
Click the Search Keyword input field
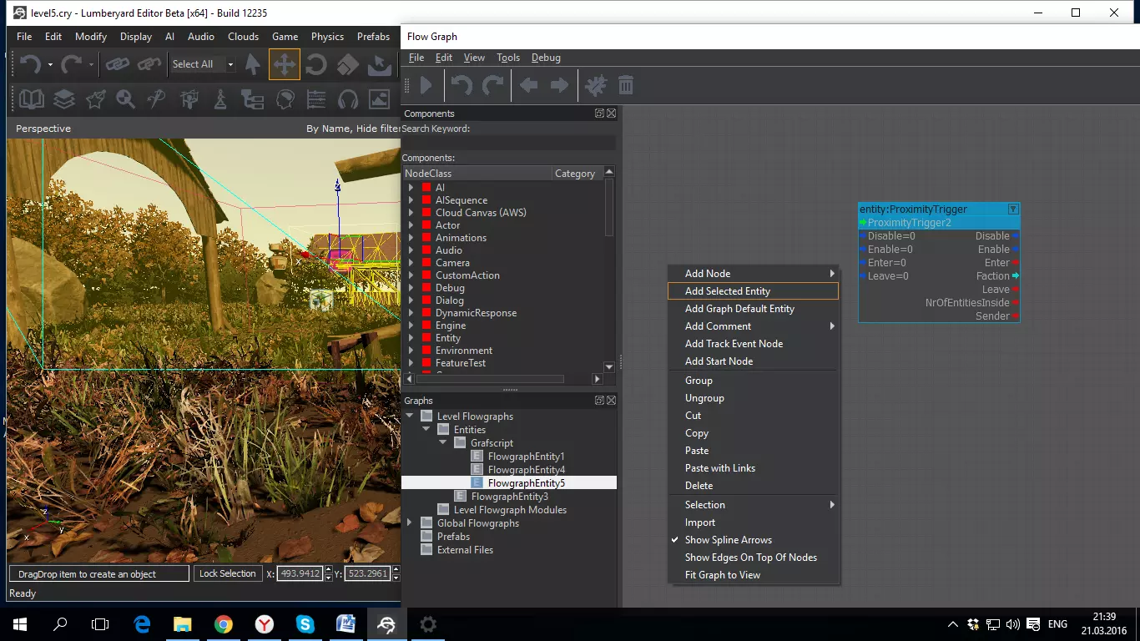pos(509,144)
